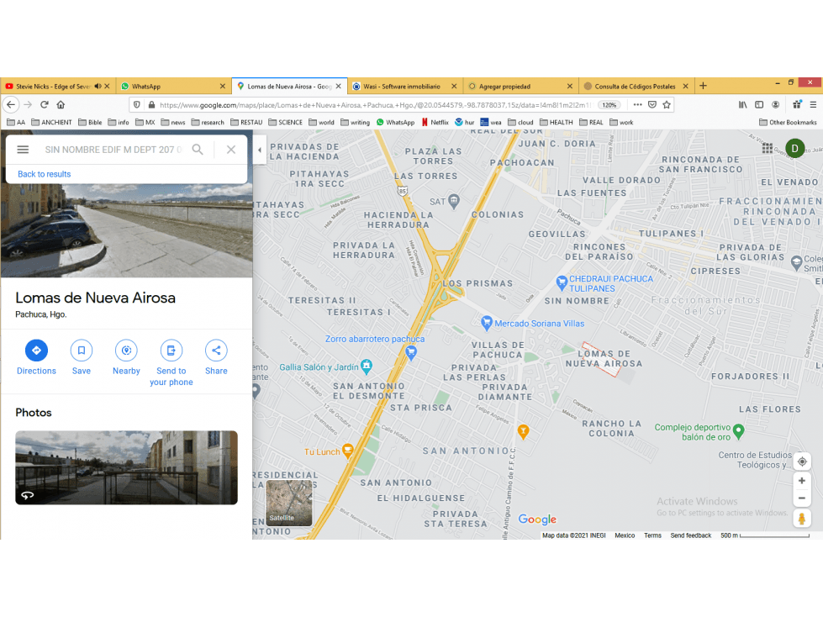Click the Terms link

pyautogui.click(x=652, y=535)
